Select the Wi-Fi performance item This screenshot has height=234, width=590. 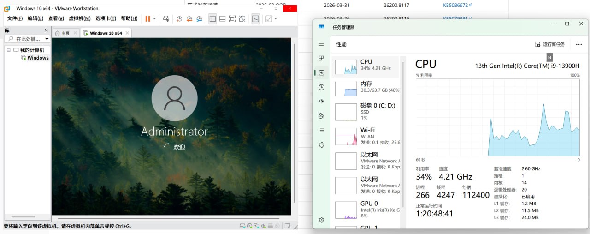pos(366,137)
